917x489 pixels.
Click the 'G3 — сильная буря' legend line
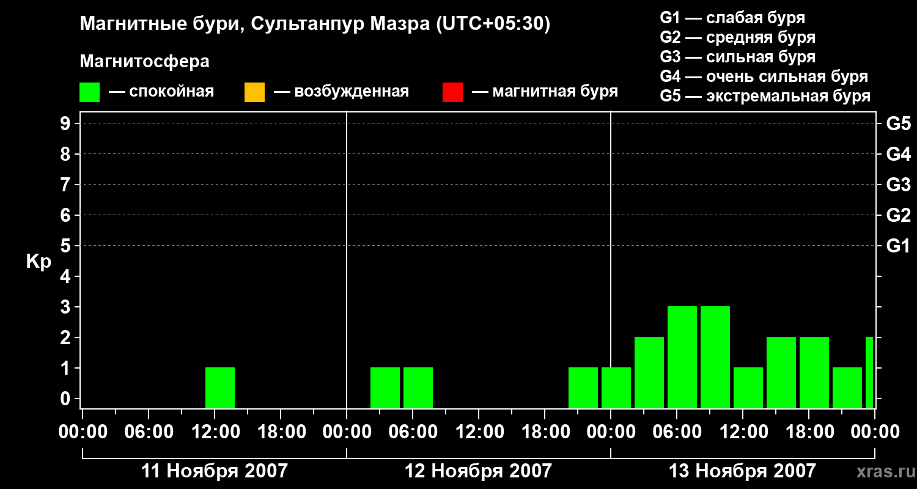point(737,57)
